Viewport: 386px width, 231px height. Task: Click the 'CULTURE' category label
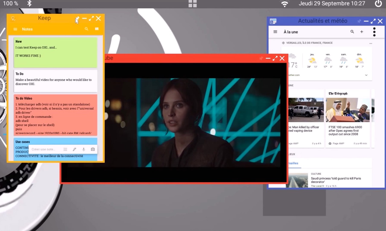point(316,174)
